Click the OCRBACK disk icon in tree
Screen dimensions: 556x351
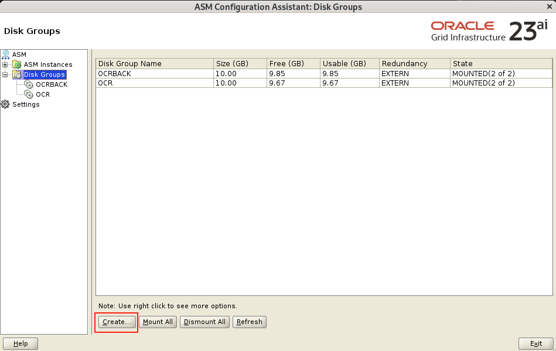point(29,84)
